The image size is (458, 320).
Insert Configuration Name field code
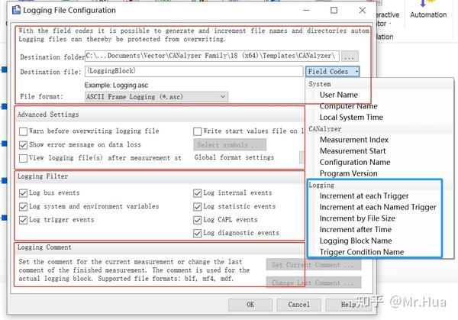[x=355, y=162]
